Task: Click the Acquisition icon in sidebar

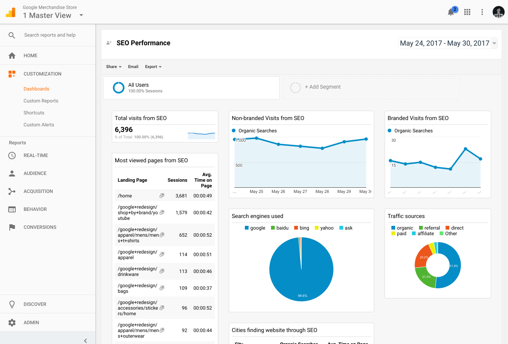Action: pyautogui.click(x=12, y=191)
